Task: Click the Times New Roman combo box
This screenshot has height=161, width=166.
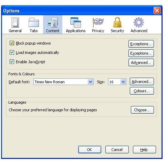Action: click(x=63, y=82)
